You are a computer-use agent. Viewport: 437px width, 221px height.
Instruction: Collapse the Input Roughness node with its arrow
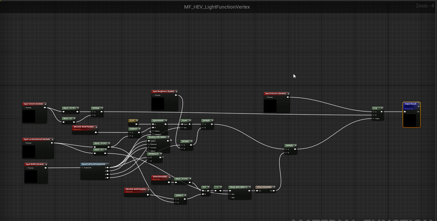coord(176,92)
